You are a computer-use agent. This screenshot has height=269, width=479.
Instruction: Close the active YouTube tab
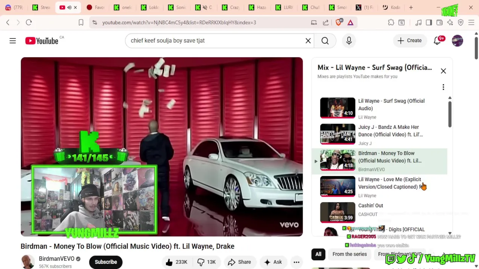pyautogui.click(x=75, y=7)
